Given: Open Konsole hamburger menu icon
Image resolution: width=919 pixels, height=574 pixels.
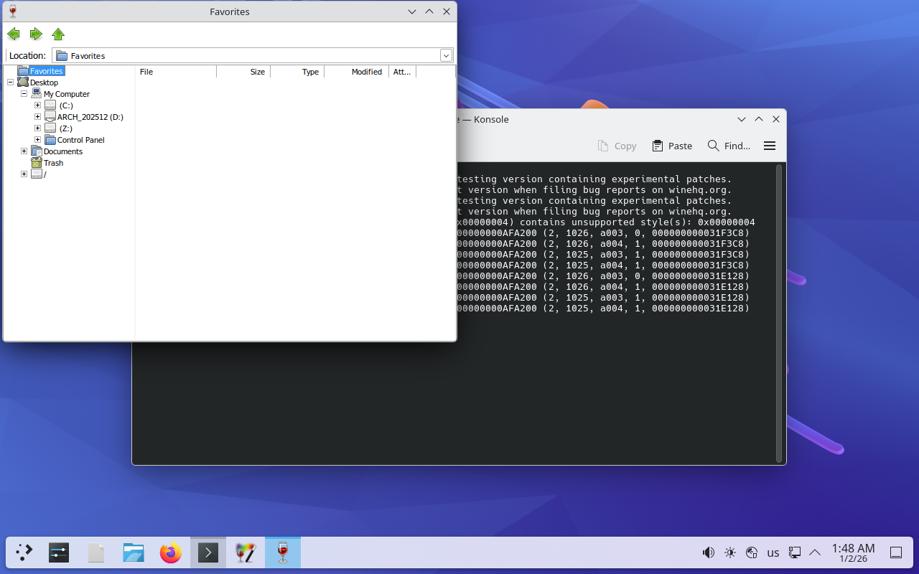Looking at the screenshot, I should pyautogui.click(x=770, y=146).
